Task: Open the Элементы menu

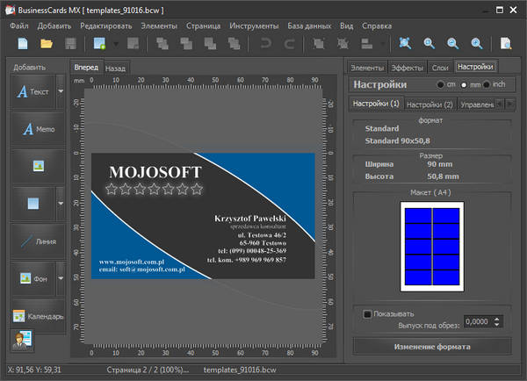Action: point(159,25)
